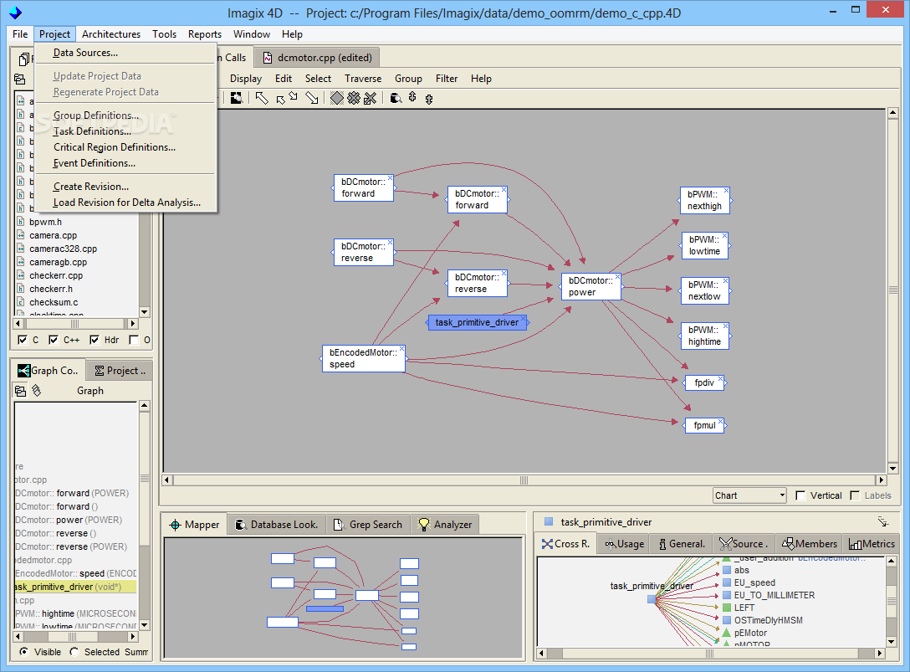Switch to the Grep Search tab
910x672 pixels.
point(368,525)
